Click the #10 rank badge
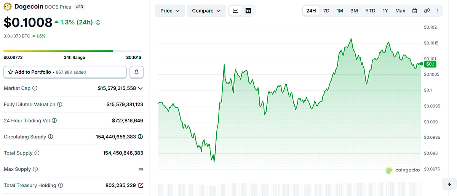This screenshot has width=457, height=196. click(80, 7)
